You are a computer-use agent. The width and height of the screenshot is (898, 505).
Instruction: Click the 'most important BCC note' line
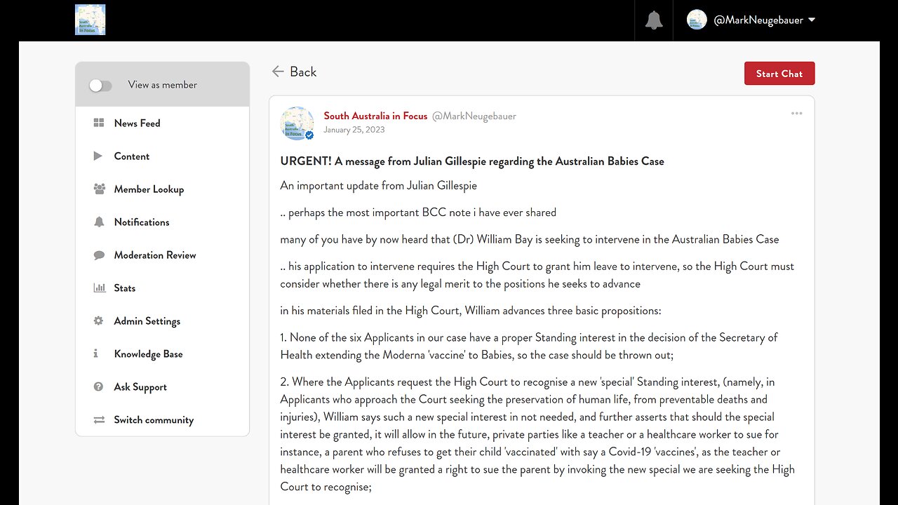coord(418,213)
